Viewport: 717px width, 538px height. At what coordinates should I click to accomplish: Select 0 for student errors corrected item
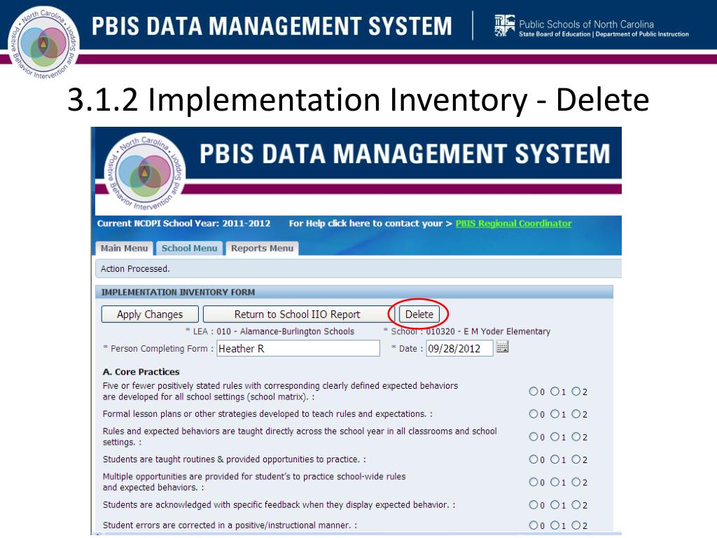(533, 525)
